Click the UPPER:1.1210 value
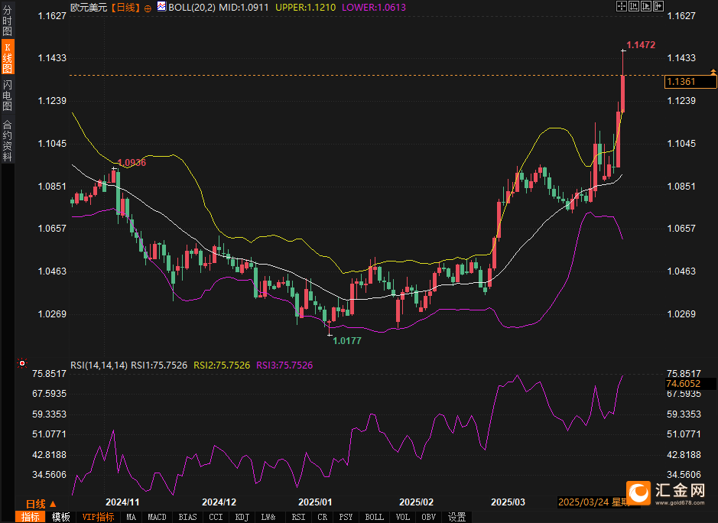Viewport: 718px width, 523px height. (305, 8)
